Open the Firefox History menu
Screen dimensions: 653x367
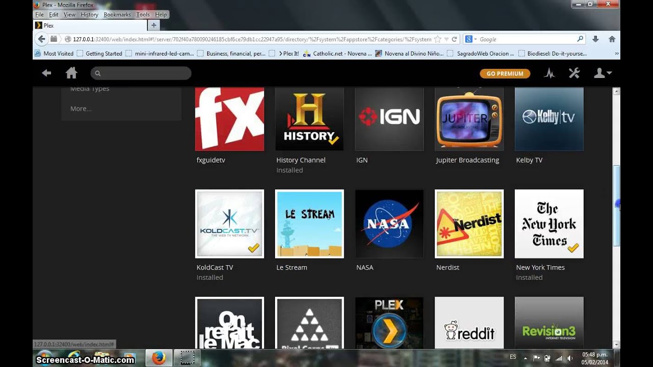coord(89,15)
